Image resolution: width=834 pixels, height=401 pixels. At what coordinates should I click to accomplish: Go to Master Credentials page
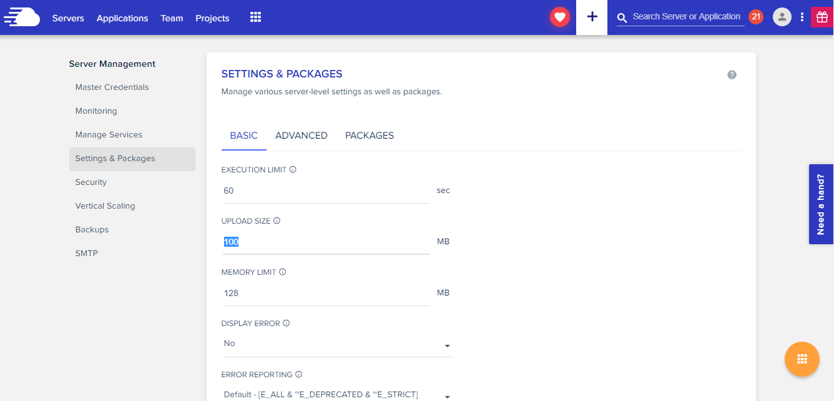click(x=112, y=87)
